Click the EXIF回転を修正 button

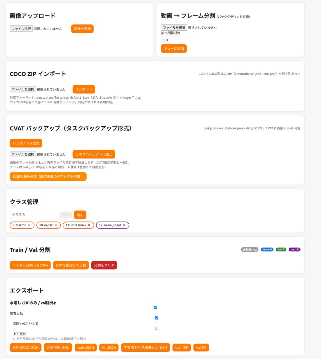tap(48, 177)
